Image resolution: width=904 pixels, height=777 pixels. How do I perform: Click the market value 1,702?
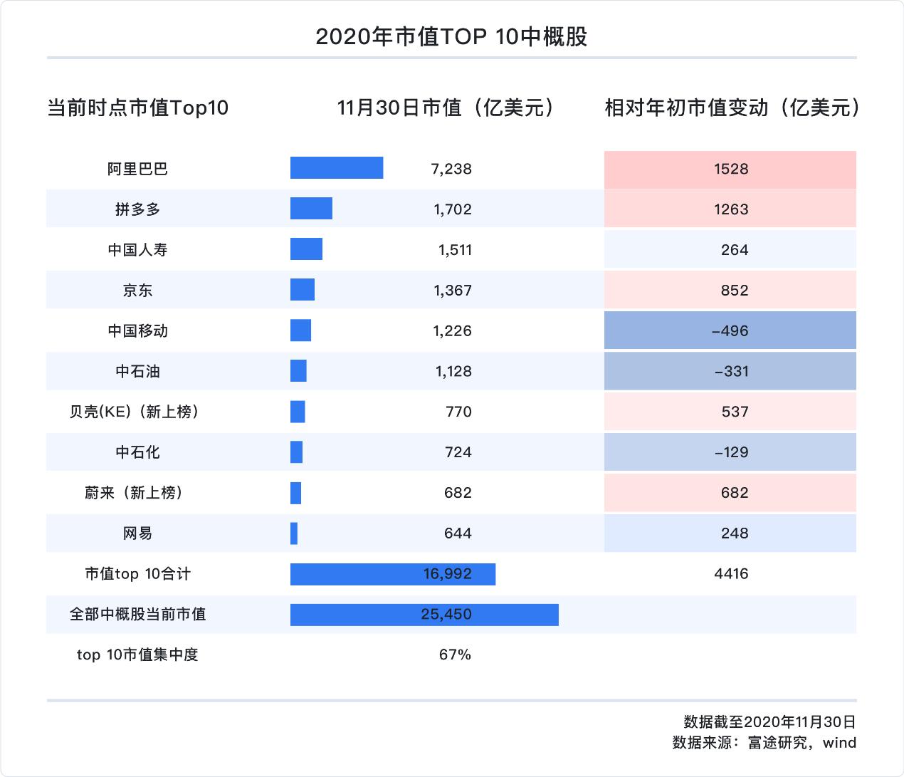click(x=453, y=209)
